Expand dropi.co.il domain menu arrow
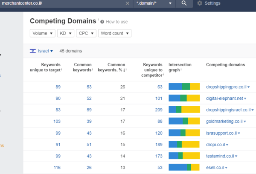256x174 pixels. point(227,145)
